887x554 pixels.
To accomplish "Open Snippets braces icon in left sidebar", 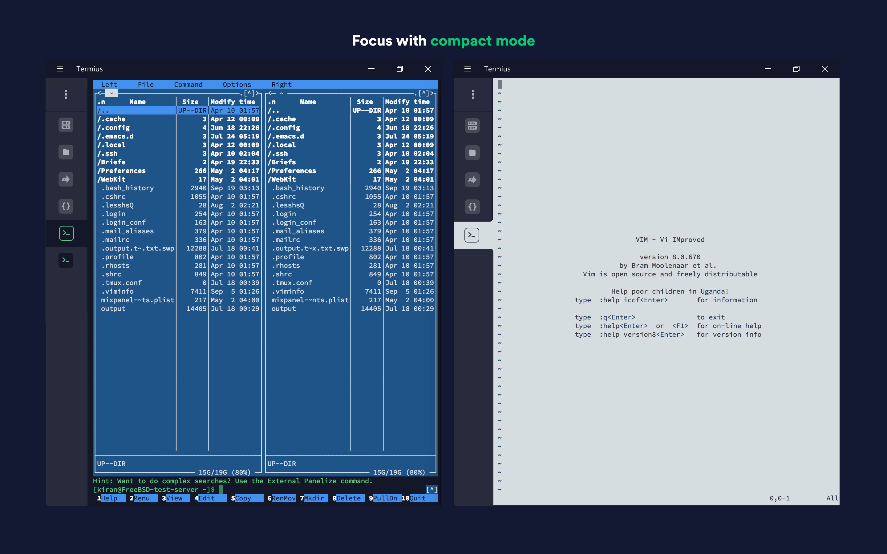I will point(66,206).
